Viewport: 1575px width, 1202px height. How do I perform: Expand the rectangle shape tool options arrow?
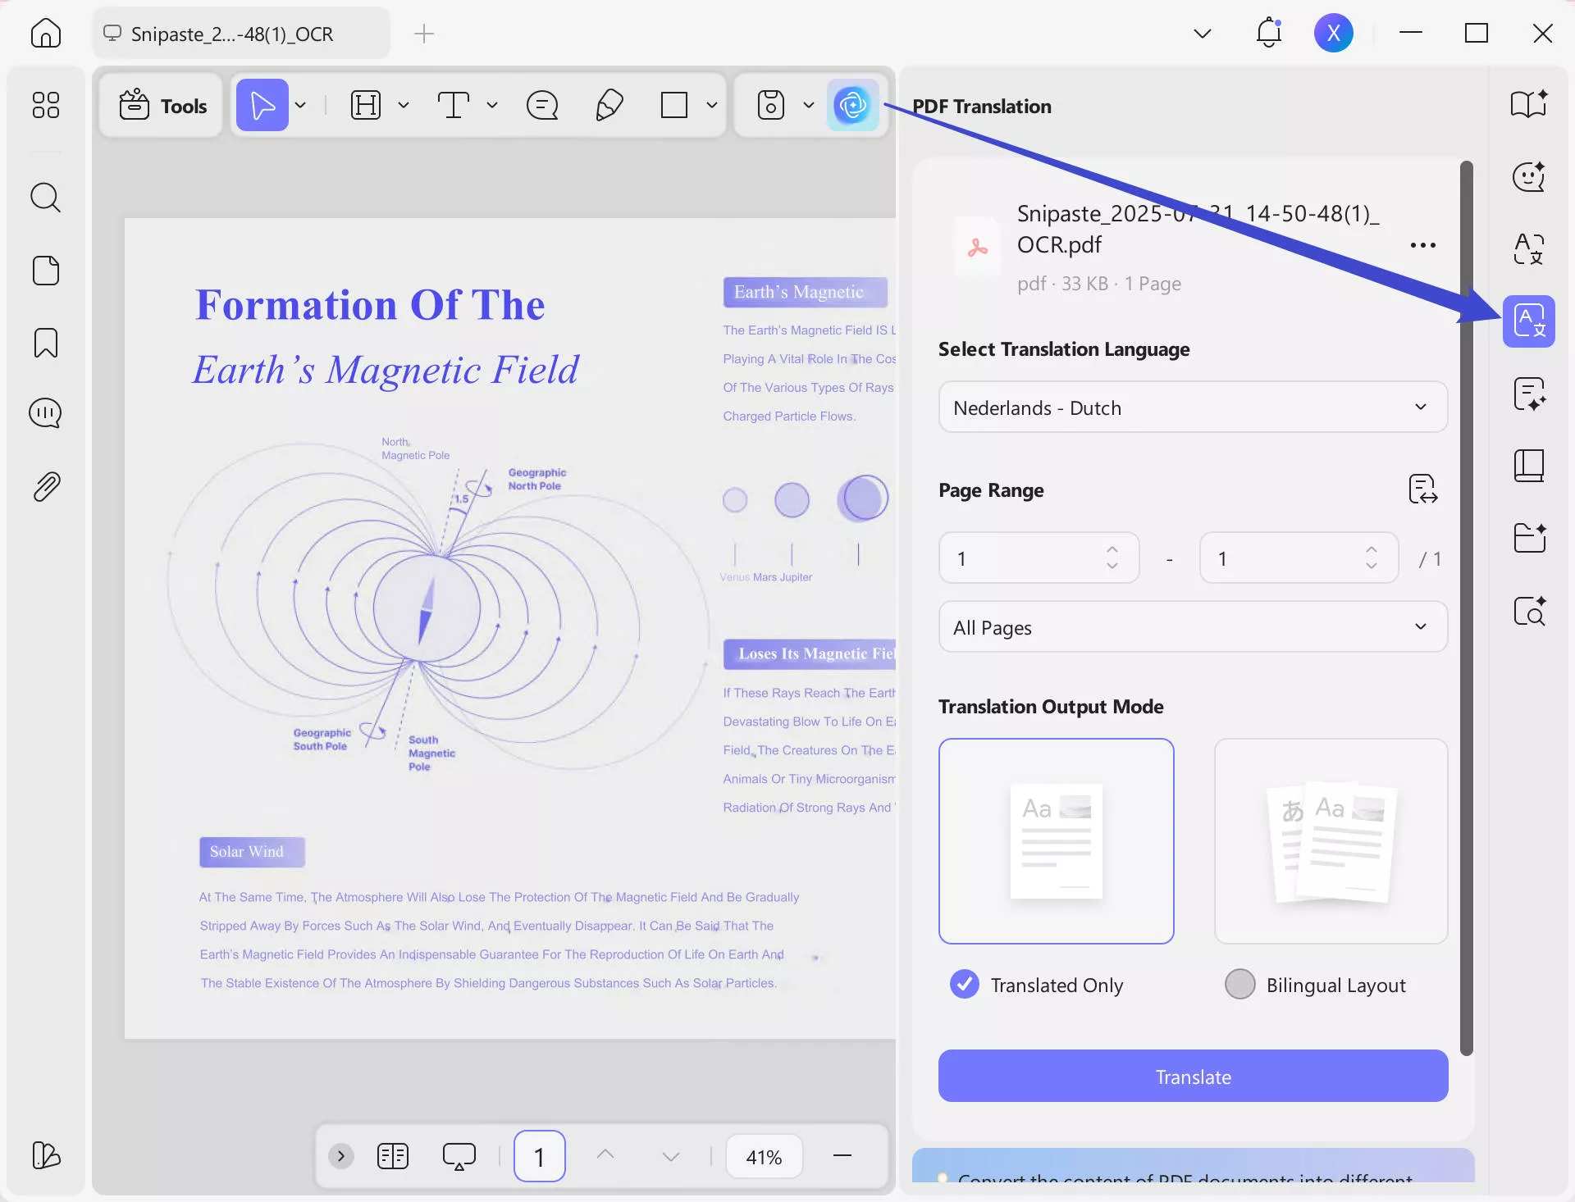click(712, 105)
